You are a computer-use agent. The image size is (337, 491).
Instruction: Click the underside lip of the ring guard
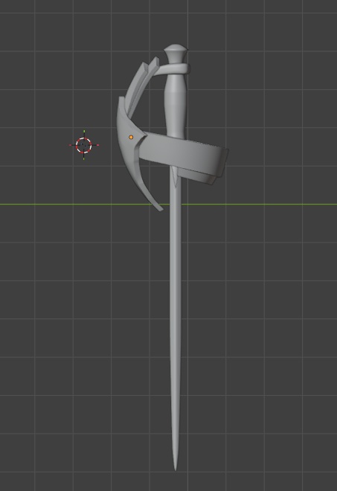197,177
